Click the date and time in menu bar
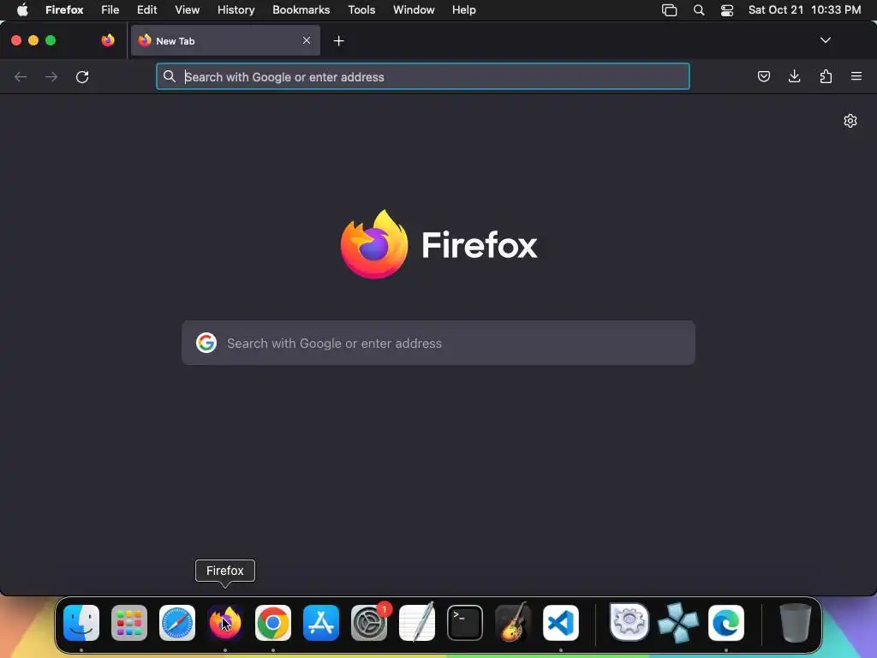 pyautogui.click(x=805, y=10)
